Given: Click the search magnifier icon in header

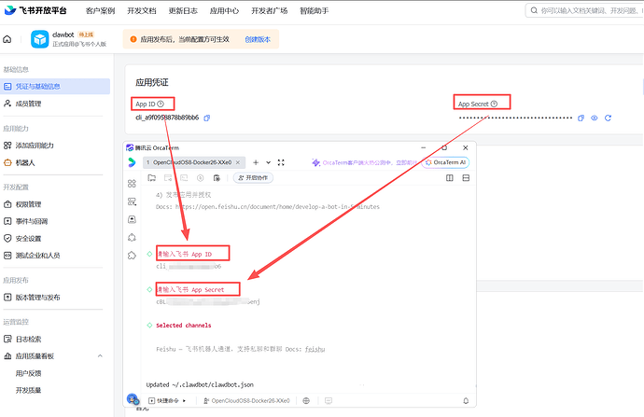Looking at the screenshot, I should point(534,10).
